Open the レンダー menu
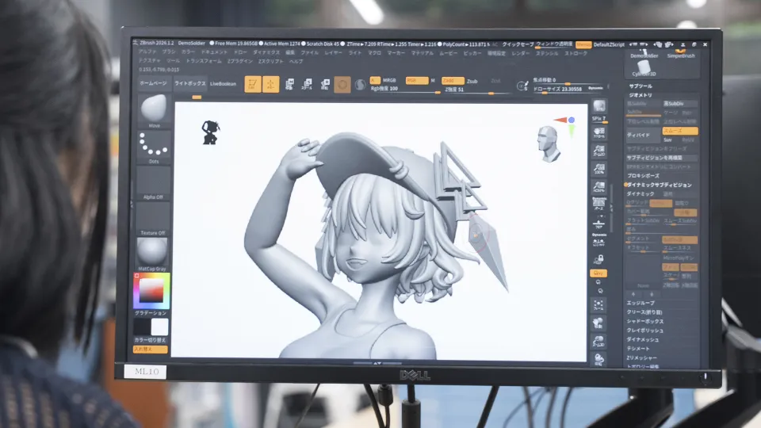 [x=520, y=53]
